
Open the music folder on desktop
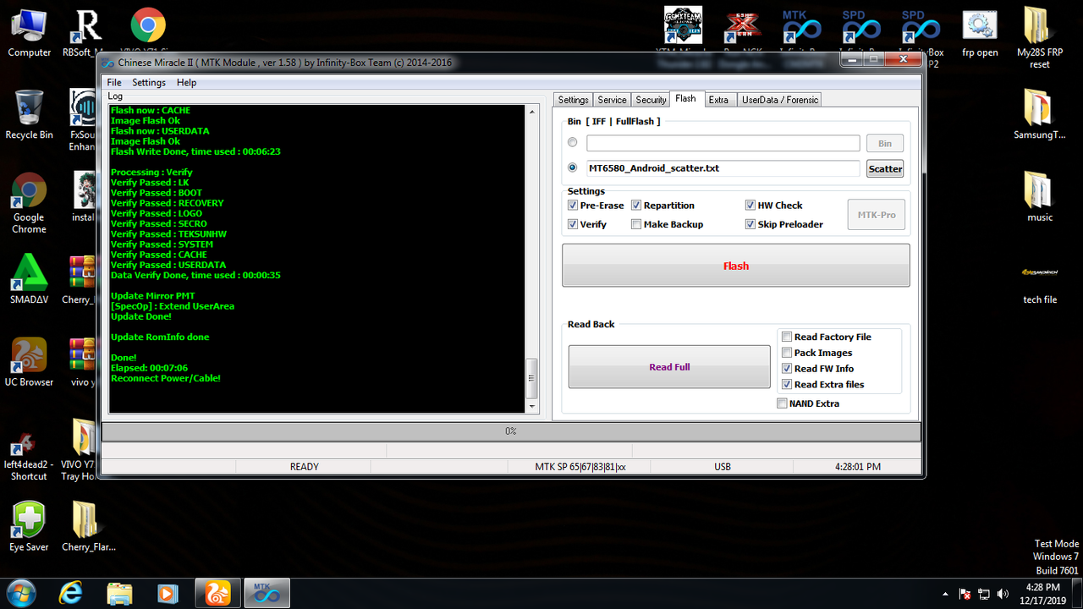click(x=1039, y=197)
